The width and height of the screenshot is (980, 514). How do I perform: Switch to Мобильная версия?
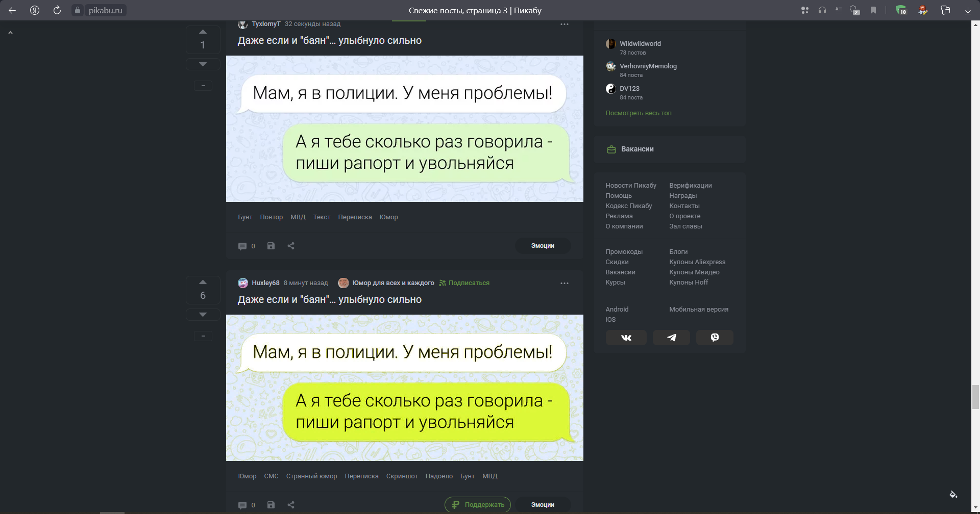pos(699,310)
